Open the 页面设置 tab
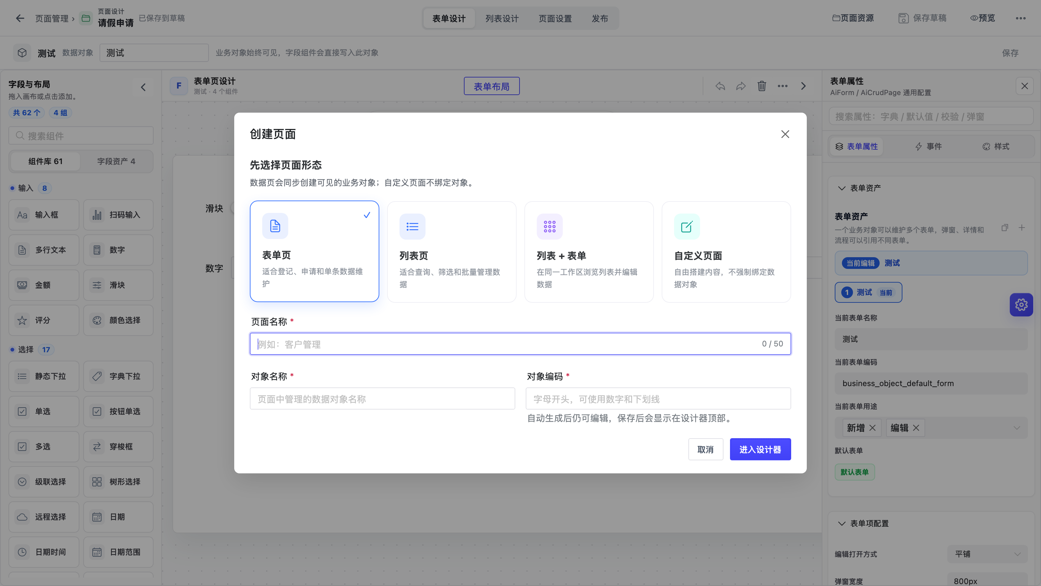The image size is (1041, 586). (555, 18)
